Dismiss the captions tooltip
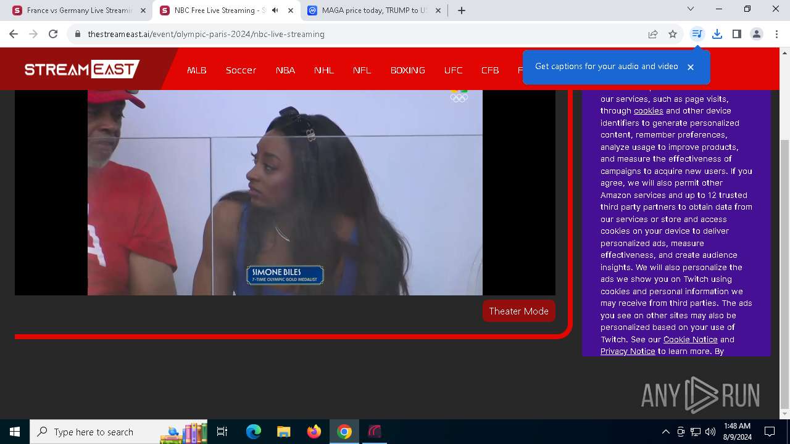This screenshot has height=444, width=790. (691, 67)
